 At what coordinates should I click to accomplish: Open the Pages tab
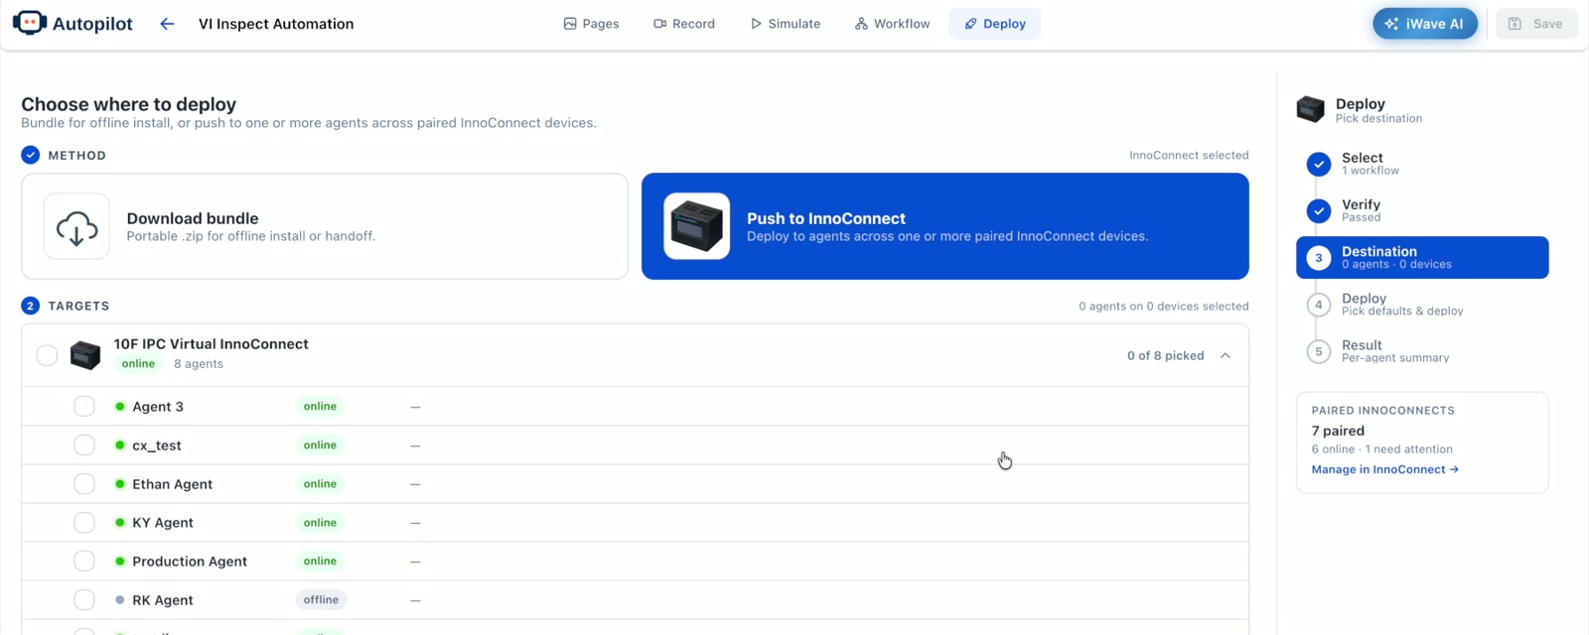(591, 24)
